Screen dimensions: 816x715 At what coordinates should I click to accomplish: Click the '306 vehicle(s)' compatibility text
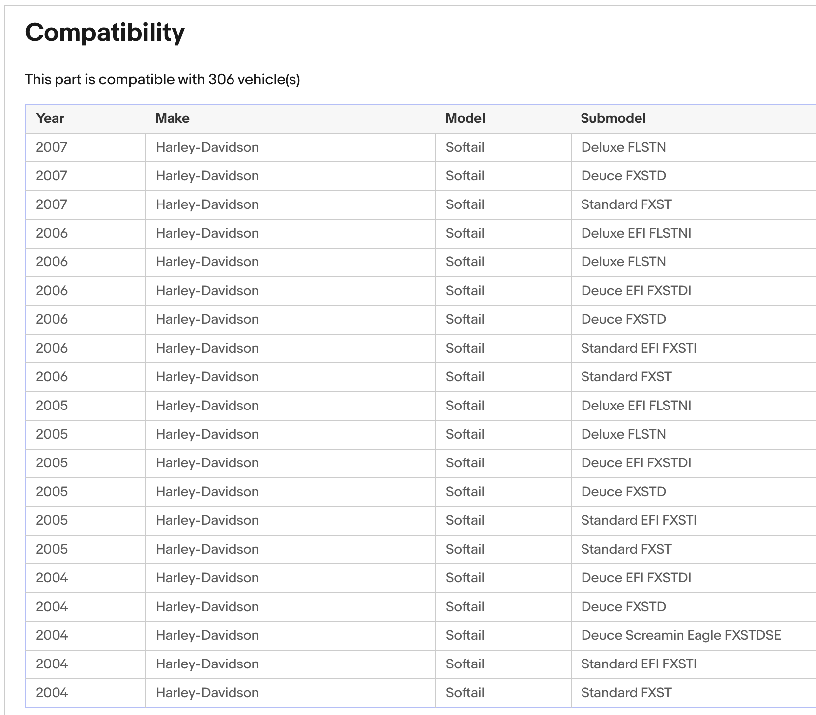coord(254,79)
